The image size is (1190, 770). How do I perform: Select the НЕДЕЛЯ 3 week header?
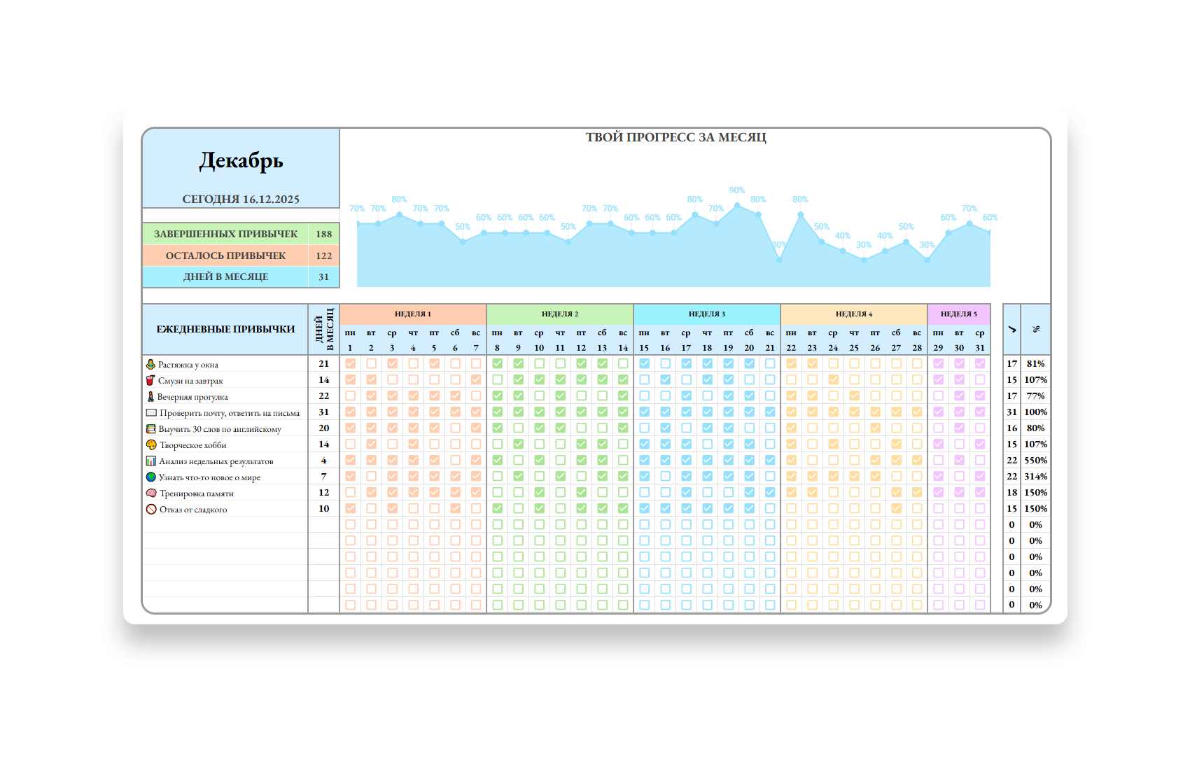(707, 314)
